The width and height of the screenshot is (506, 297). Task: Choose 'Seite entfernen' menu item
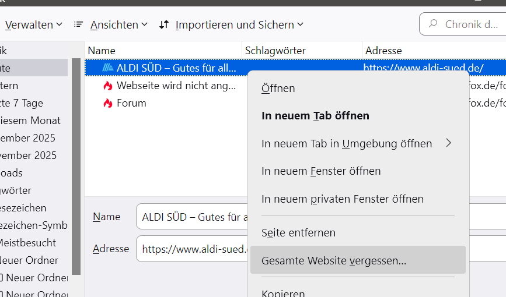point(298,232)
